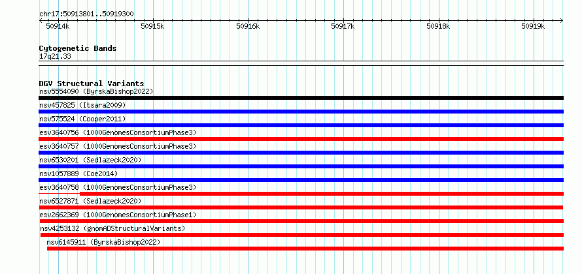
Task: Click the chr17:50913801..50919300 coordinates text
Action: [x=86, y=14]
